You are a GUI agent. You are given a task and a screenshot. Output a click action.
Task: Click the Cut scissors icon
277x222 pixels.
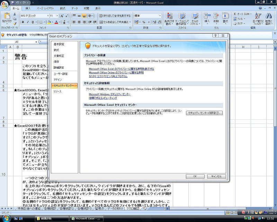pyautogui.click(x=15, y=14)
